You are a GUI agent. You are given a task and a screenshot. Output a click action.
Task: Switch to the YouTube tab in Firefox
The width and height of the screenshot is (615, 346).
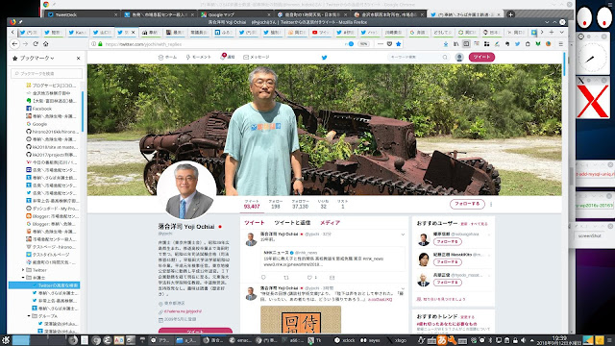coord(320,32)
